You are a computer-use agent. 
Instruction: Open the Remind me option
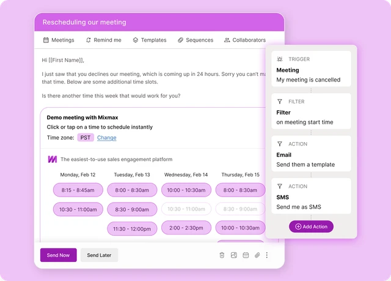tap(103, 40)
